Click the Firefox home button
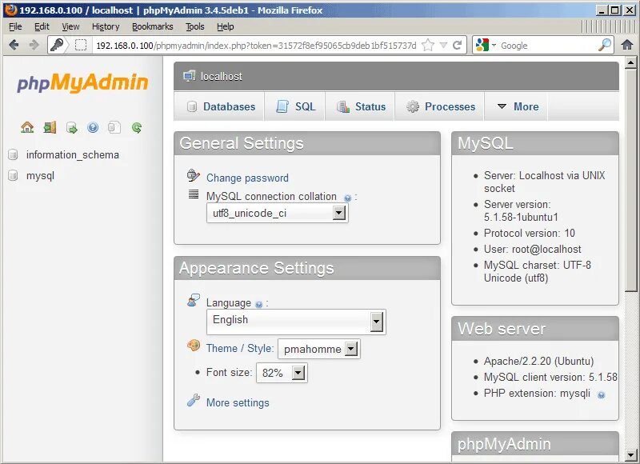This screenshot has height=464, width=640. 627,45
